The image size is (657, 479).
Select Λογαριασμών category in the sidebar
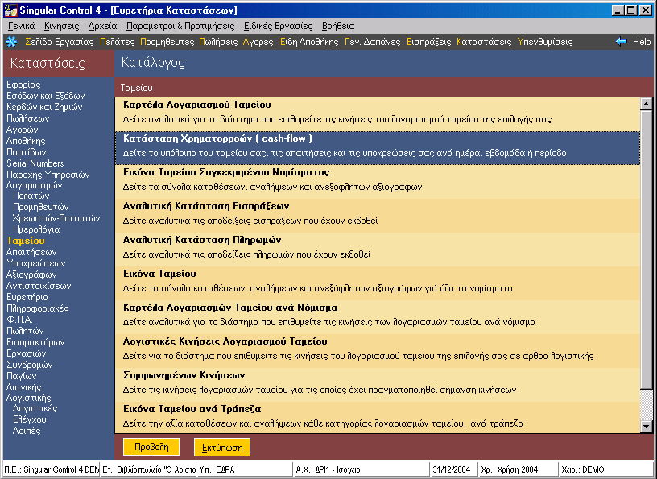click(34, 185)
